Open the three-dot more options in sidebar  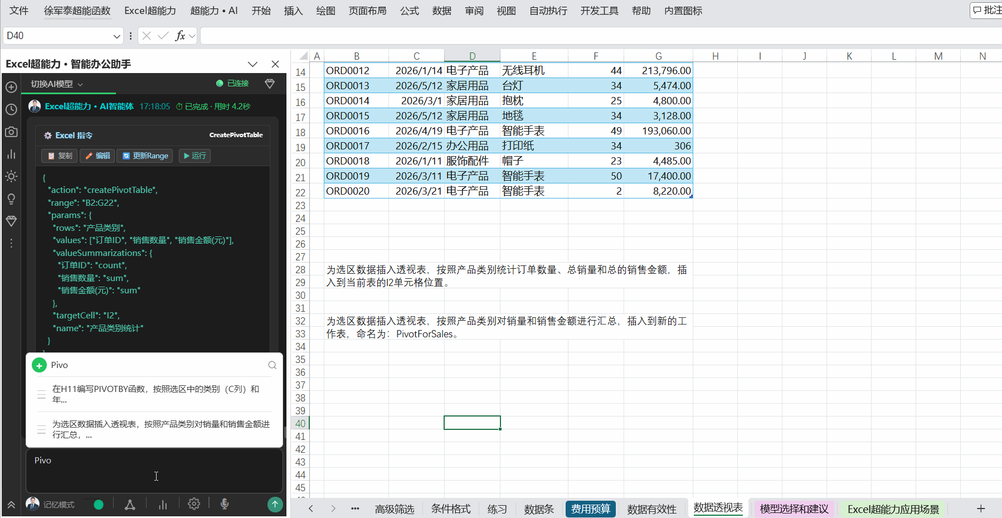11,244
